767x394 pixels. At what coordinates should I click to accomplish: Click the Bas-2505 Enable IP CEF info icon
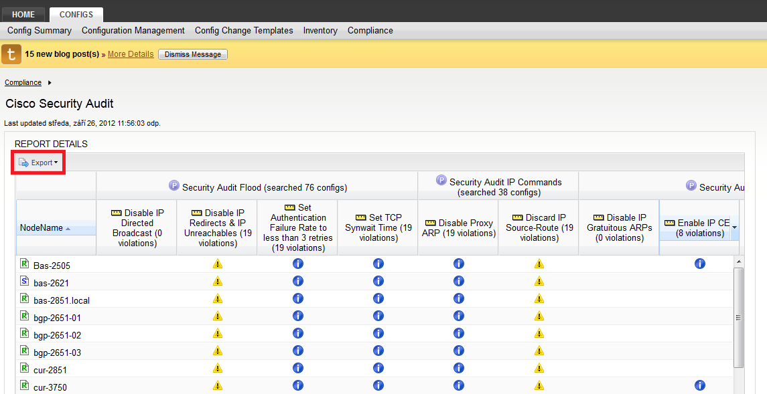(700, 264)
